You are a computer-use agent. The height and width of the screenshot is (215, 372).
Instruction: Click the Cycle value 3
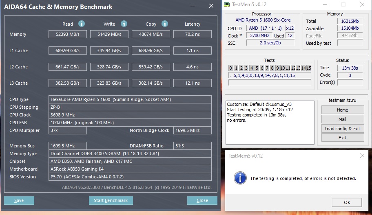pyautogui.click(x=350, y=75)
